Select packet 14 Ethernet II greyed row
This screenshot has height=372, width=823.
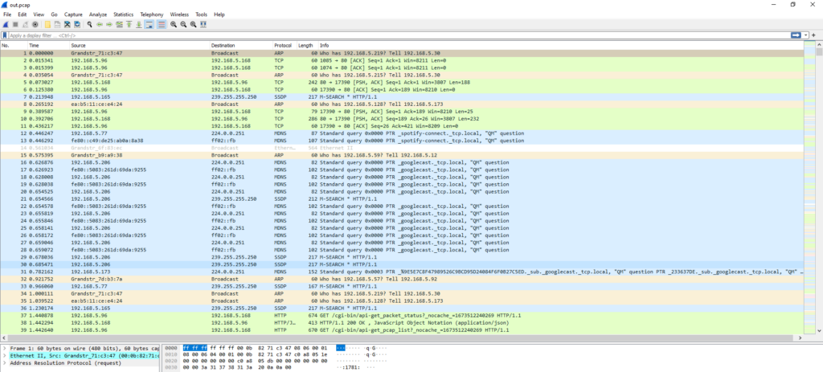pos(402,148)
